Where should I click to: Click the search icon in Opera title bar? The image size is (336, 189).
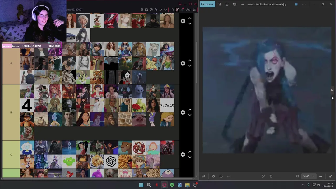pos(180,4)
